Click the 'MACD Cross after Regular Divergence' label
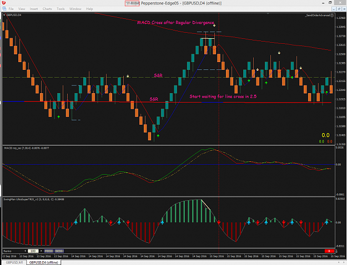Image resolution: width=347 pixels, height=265 pixels. point(175,23)
